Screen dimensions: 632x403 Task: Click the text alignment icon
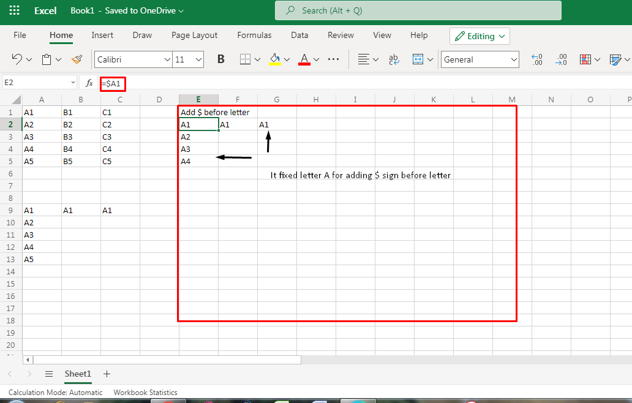click(364, 59)
